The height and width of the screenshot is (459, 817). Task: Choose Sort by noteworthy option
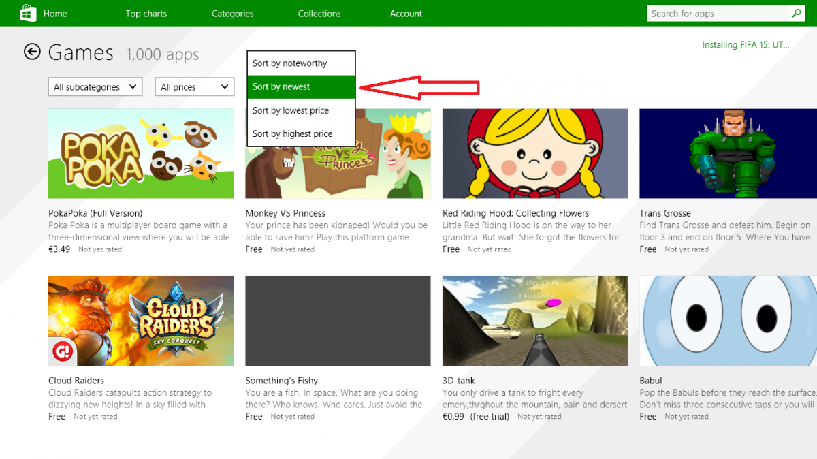tap(301, 63)
